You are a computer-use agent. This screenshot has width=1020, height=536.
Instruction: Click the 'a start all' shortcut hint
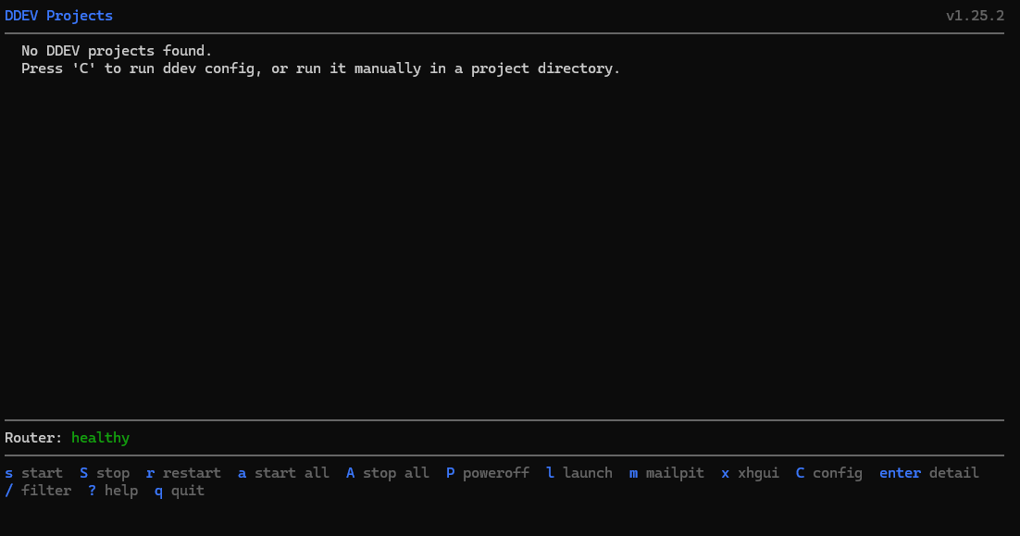(x=283, y=473)
